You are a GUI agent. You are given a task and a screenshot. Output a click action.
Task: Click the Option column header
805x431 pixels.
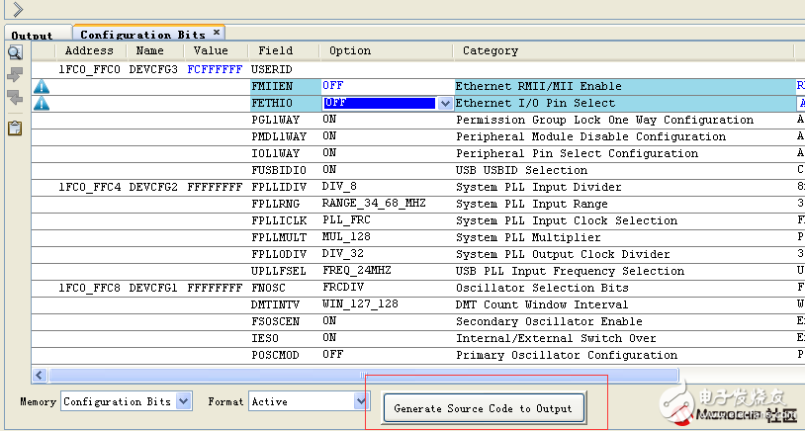pyautogui.click(x=350, y=51)
